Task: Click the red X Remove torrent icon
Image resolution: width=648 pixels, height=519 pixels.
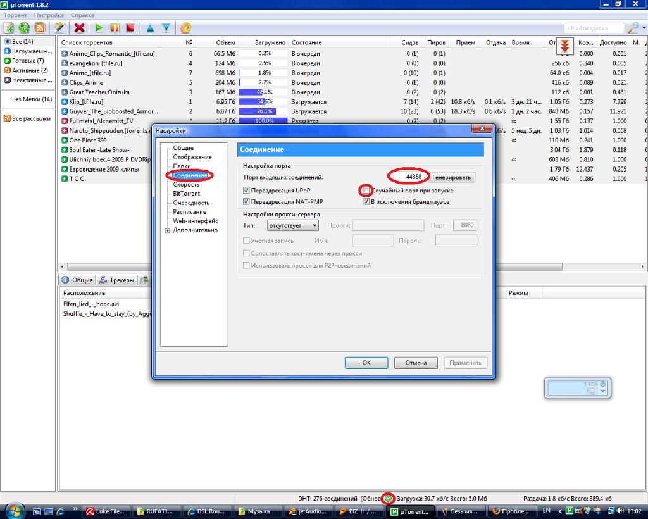Action: pos(79,28)
